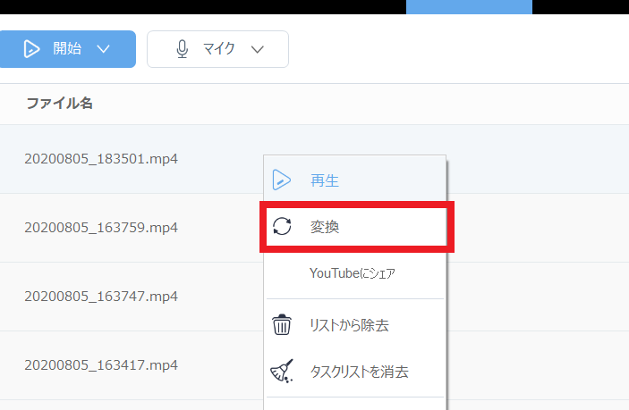
Task: Select file 20200805_183501.mp4
Action: point(101,159)
